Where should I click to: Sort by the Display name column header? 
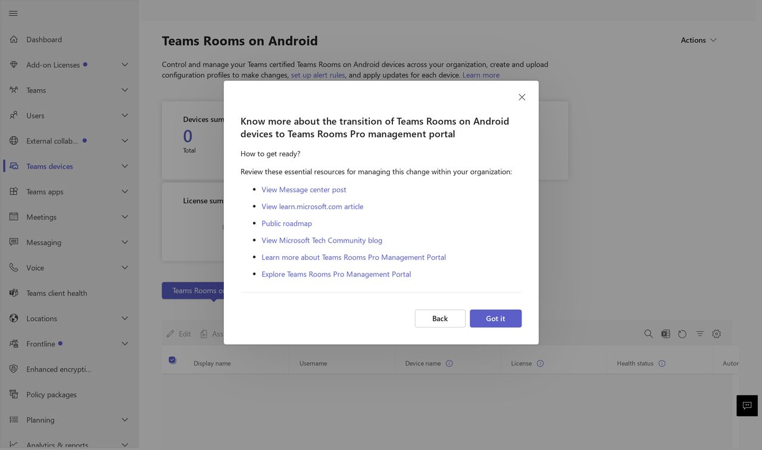(212, 363)
